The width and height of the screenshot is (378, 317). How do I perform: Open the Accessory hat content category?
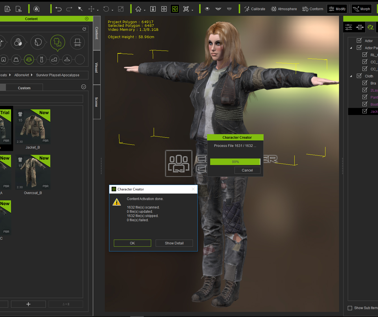click(x=77, y=42)
